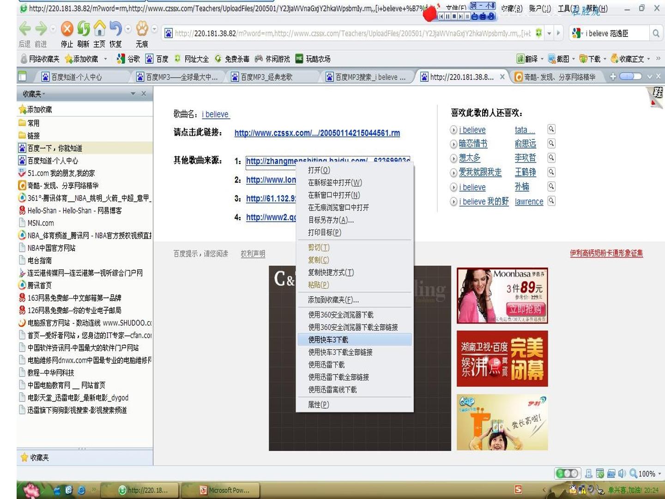Select 使用迅雷下载 in the context menu

355,365
